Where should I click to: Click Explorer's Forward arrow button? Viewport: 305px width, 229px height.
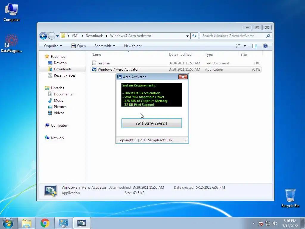point(52,36)
